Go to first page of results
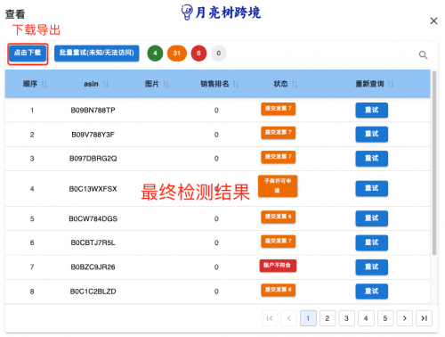 (270, 318)
